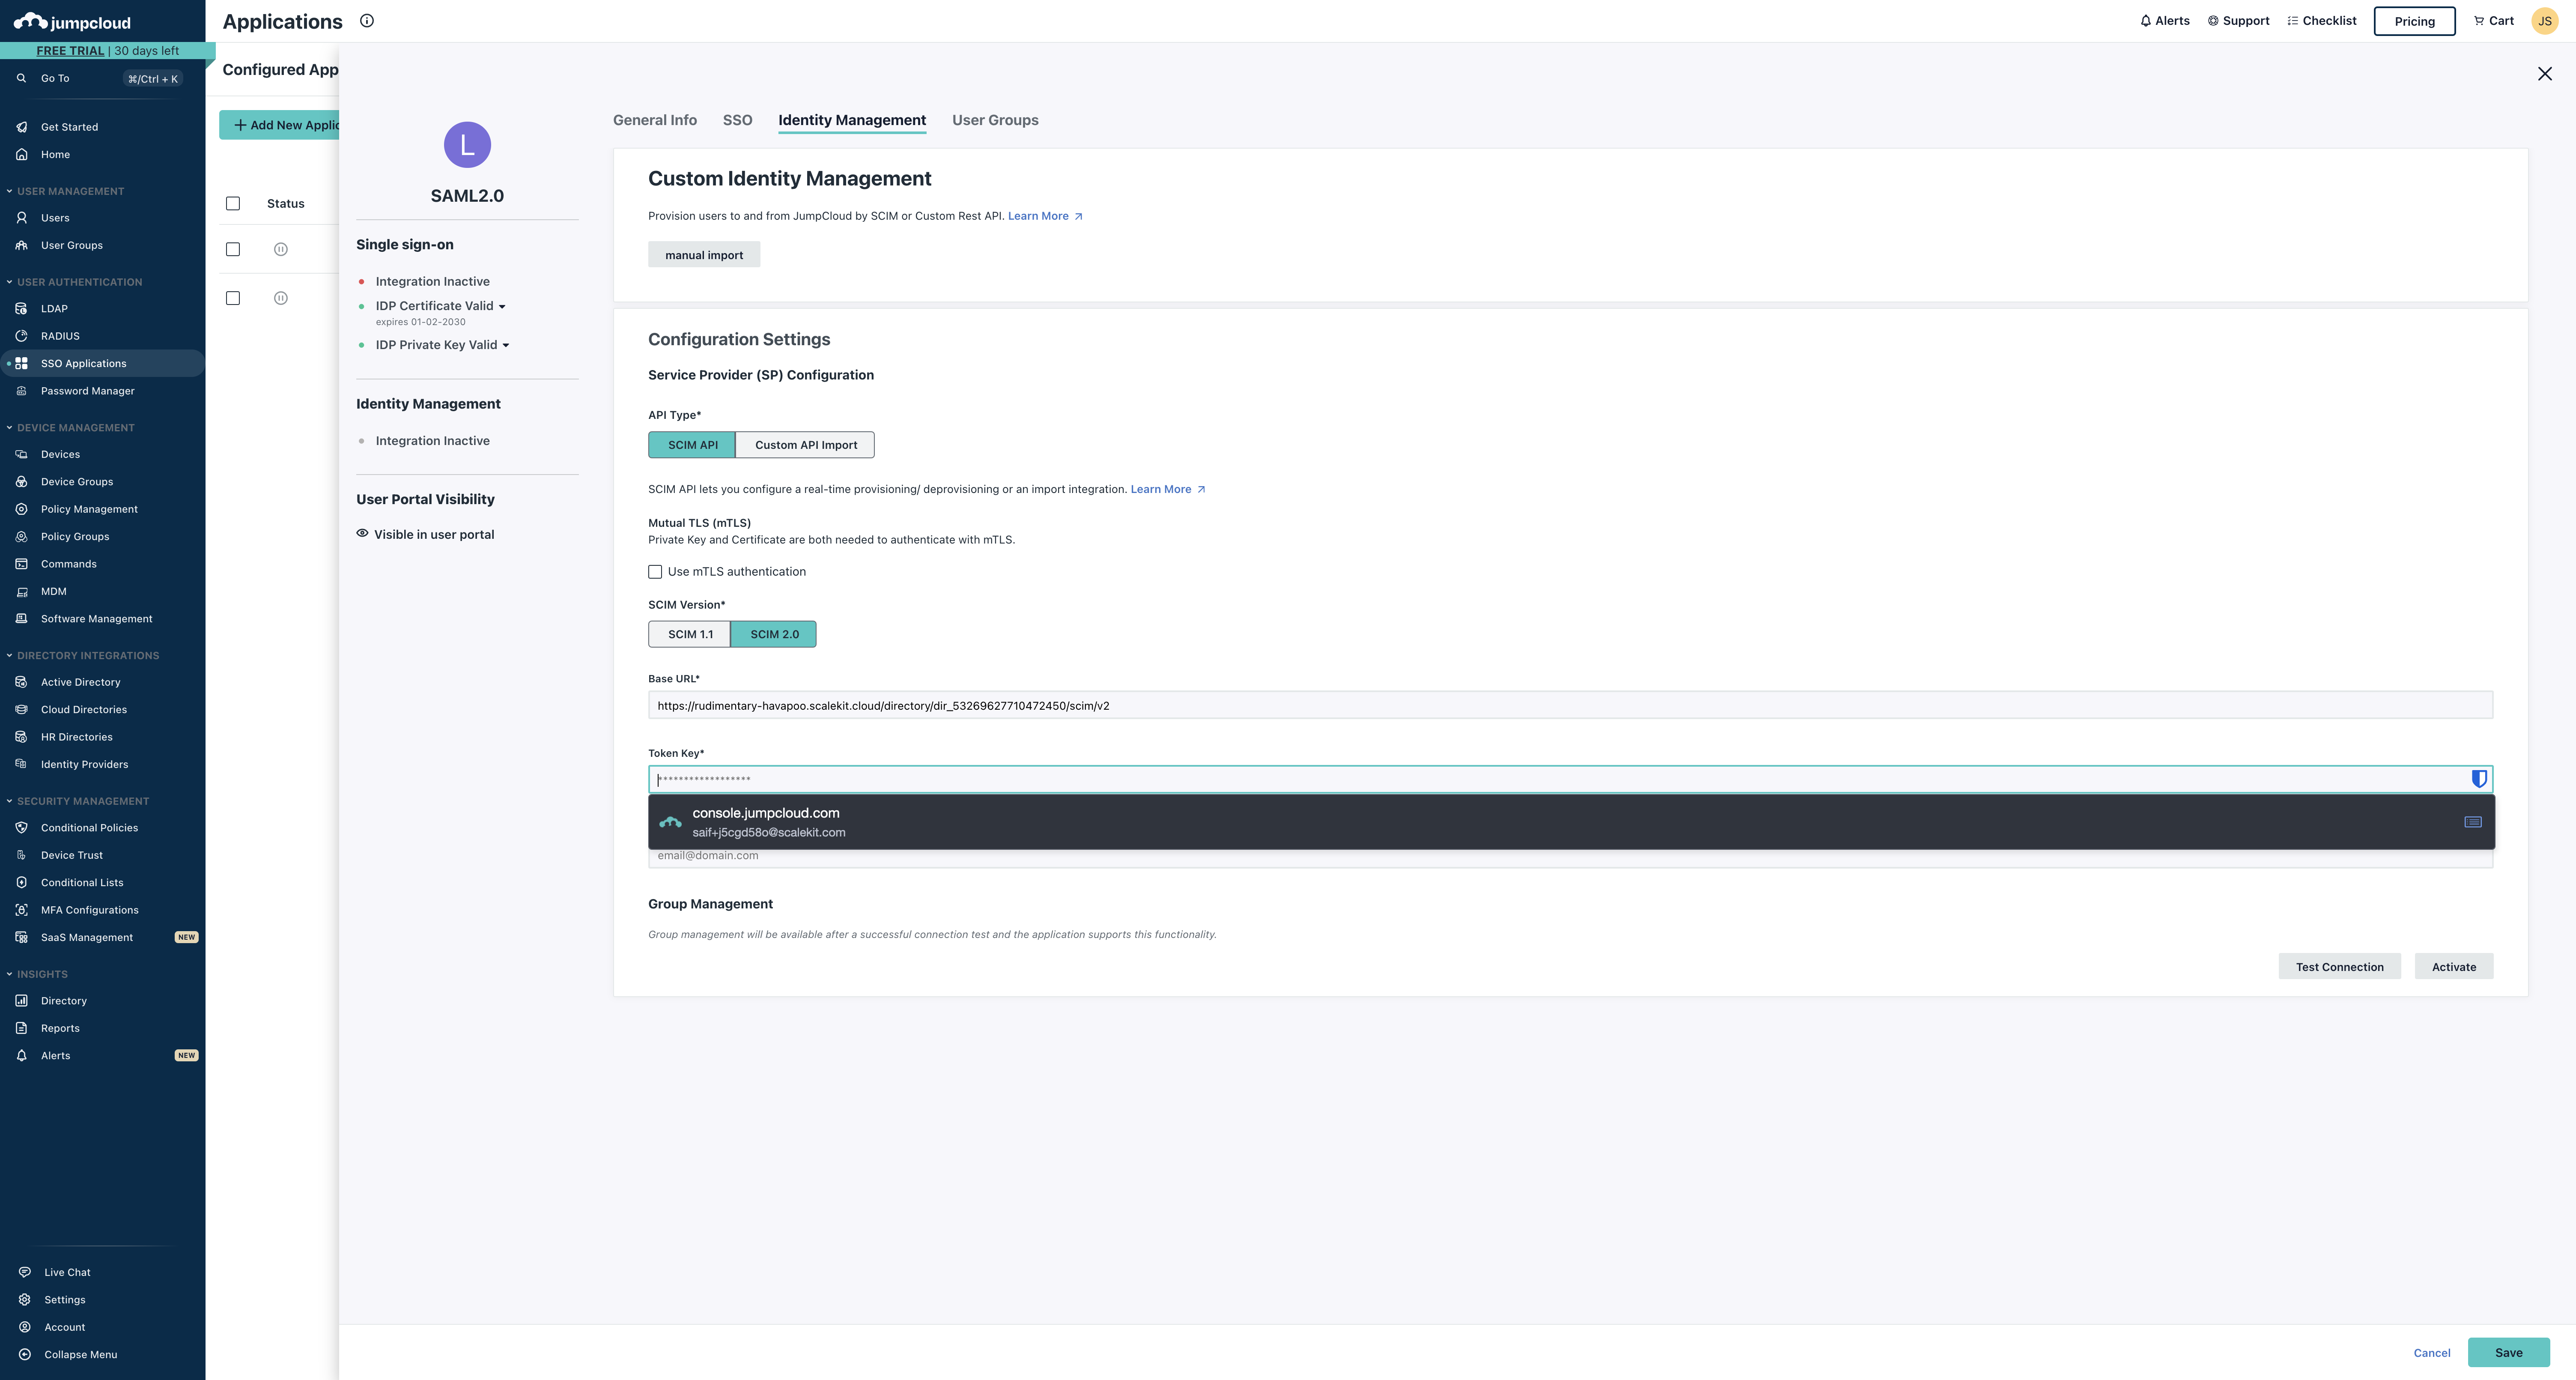
Task: Click the Live Chat icon
Action: tap(24, 1272)
